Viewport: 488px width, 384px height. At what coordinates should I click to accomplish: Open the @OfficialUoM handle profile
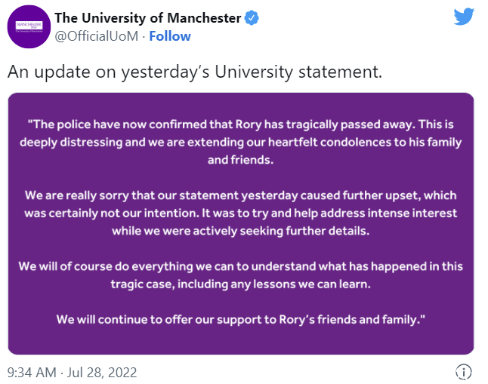97,36
